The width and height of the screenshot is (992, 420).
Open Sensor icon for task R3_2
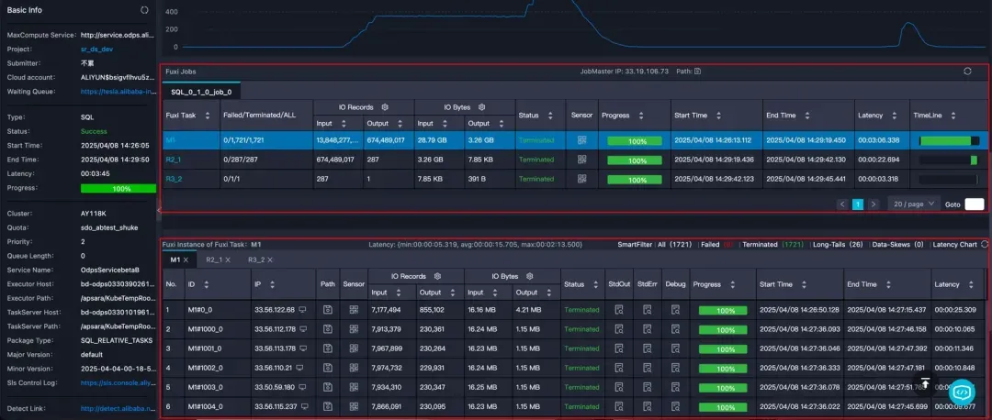point(582,179)
